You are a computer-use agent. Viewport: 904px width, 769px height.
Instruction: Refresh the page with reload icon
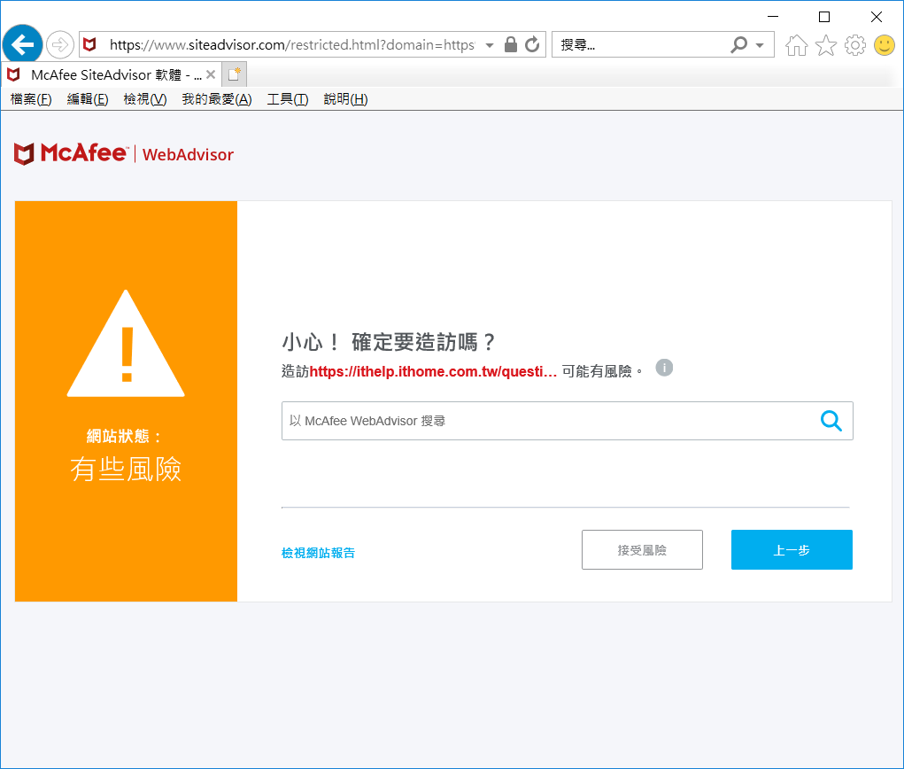point(533,44)
